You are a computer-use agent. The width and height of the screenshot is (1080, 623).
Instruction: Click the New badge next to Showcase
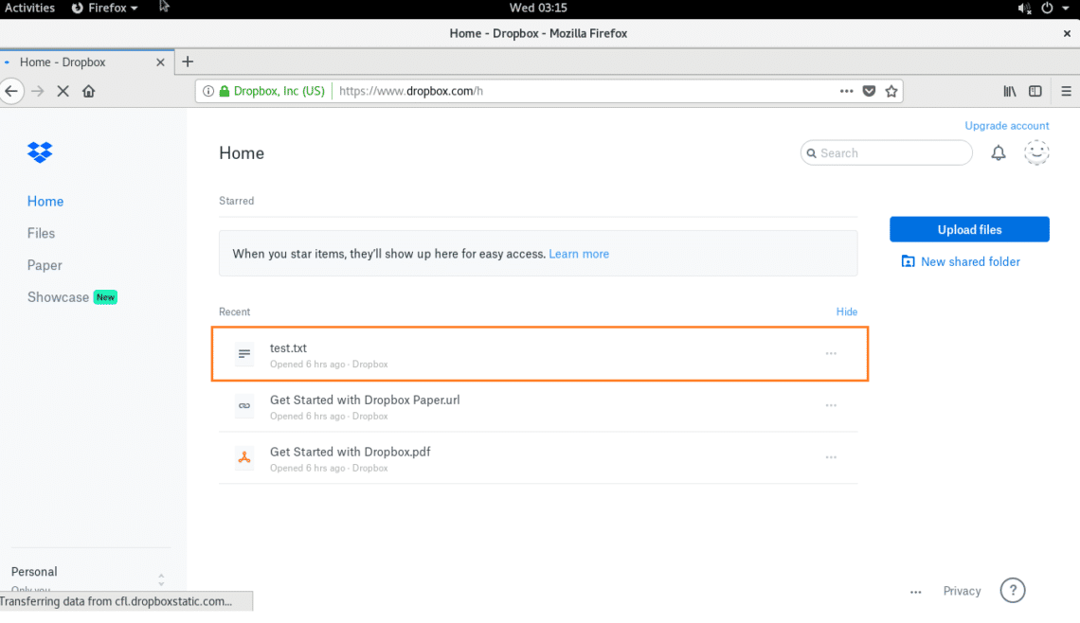(x=105, y=297)
